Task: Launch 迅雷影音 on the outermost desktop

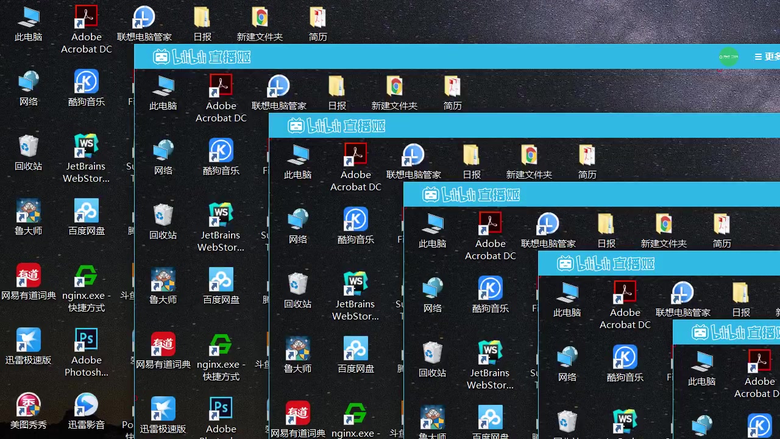Action: pyautogui.click(x=87, y=412)
